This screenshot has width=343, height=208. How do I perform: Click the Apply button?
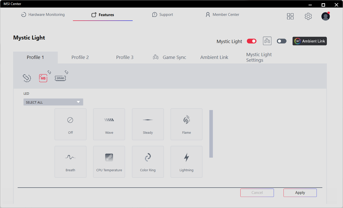click(300, 193)
